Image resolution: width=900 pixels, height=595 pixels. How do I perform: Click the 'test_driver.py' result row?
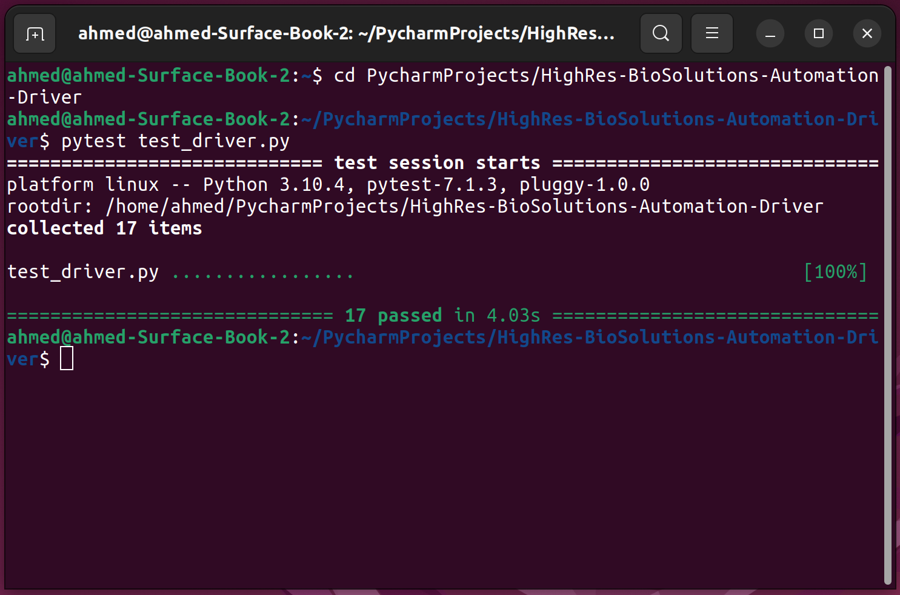coord(437,272)
